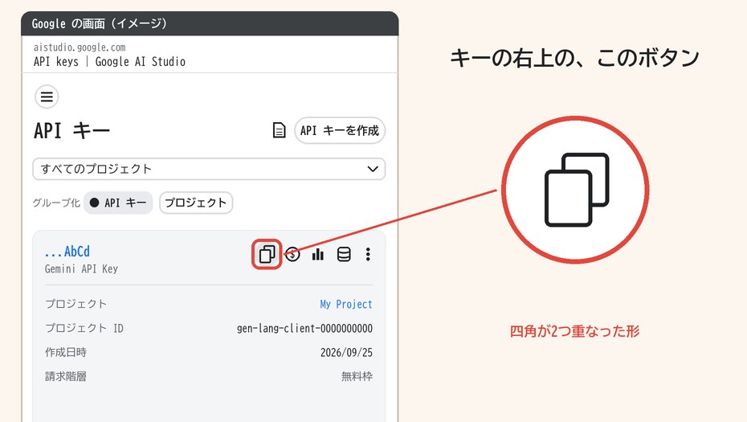747x422 pixels.
Task: Open the My Project link
Action: click(346, 304)
